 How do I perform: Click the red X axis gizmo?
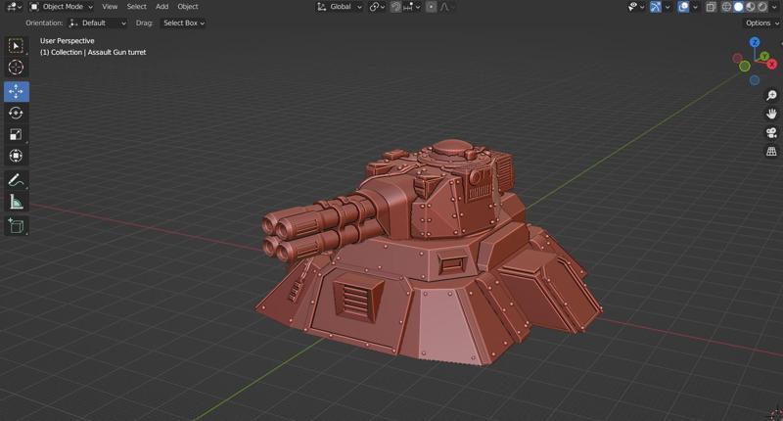(x=771, y=64)
